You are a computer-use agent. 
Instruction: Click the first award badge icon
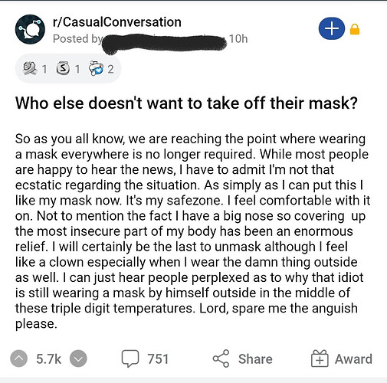[x=30, y=69]
